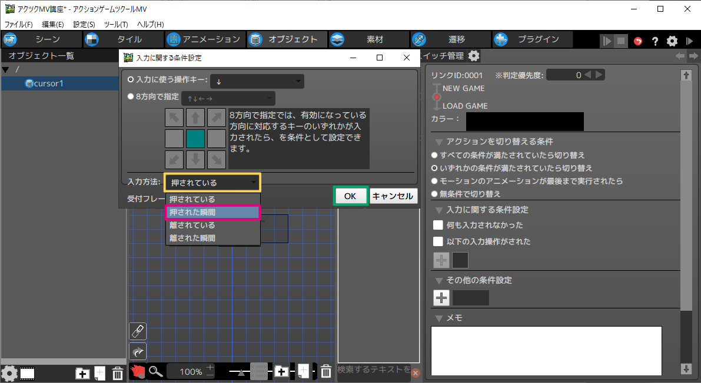
Task: Click the OK button in dialog
Action: coord(350,196)
